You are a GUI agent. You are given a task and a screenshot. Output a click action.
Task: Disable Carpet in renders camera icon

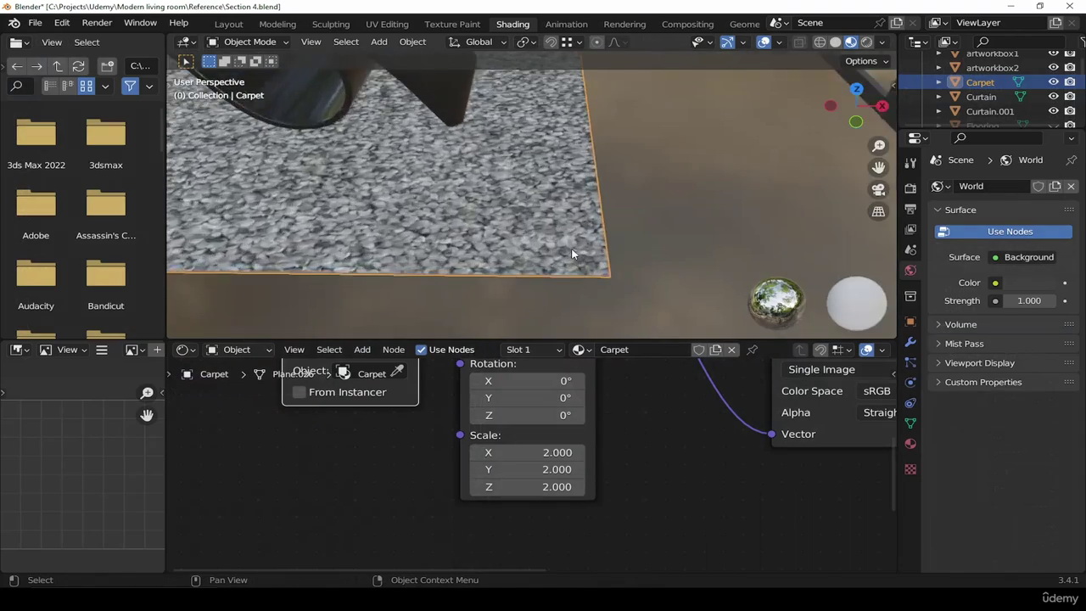click(1069, 82)
